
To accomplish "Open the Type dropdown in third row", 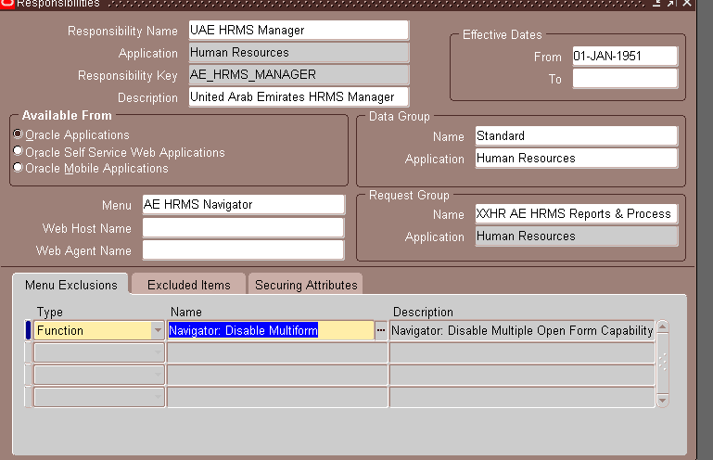I will pyautogui.click(x=158, y=375).
